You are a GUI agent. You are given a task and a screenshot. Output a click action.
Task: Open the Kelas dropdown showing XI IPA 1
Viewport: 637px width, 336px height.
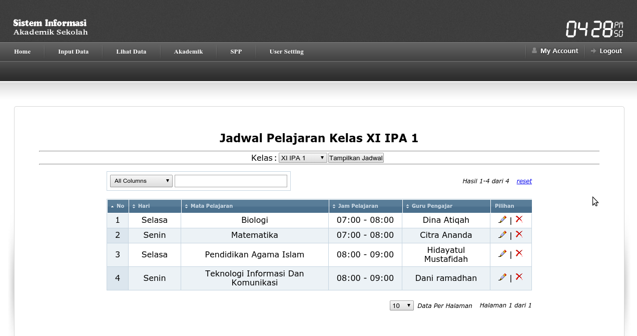[302, 157]
